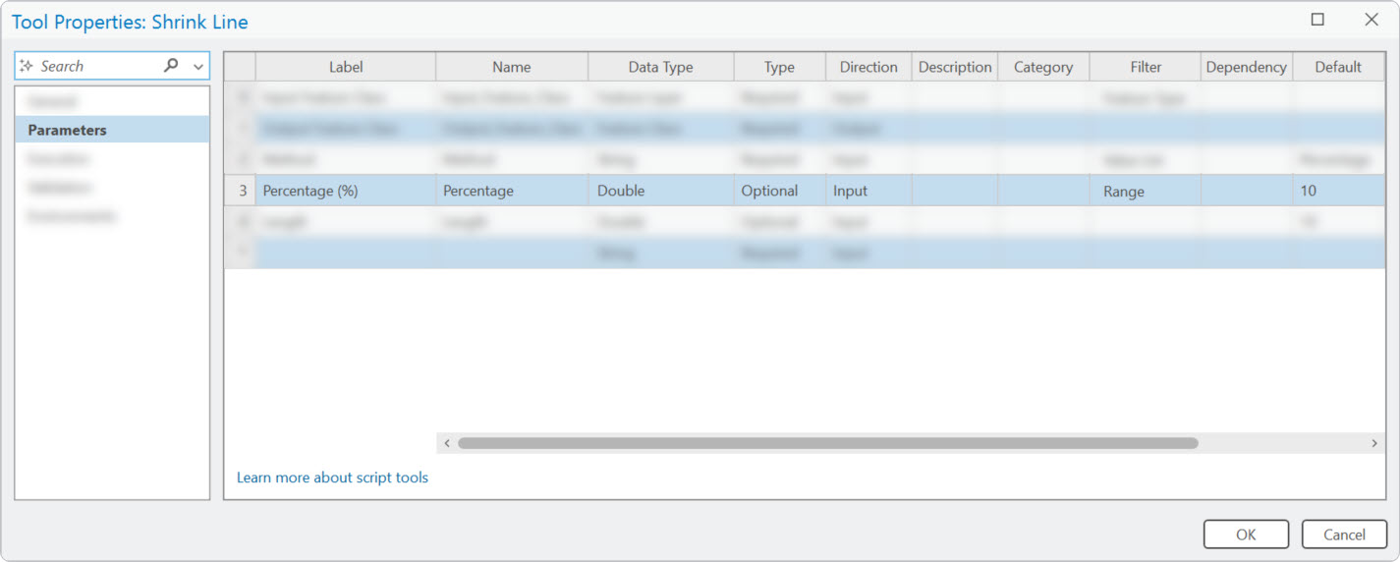This screenshot has width=1400, height=562.
Task: Dismiss the dialog with the Cancel button
Action: 1344,534
